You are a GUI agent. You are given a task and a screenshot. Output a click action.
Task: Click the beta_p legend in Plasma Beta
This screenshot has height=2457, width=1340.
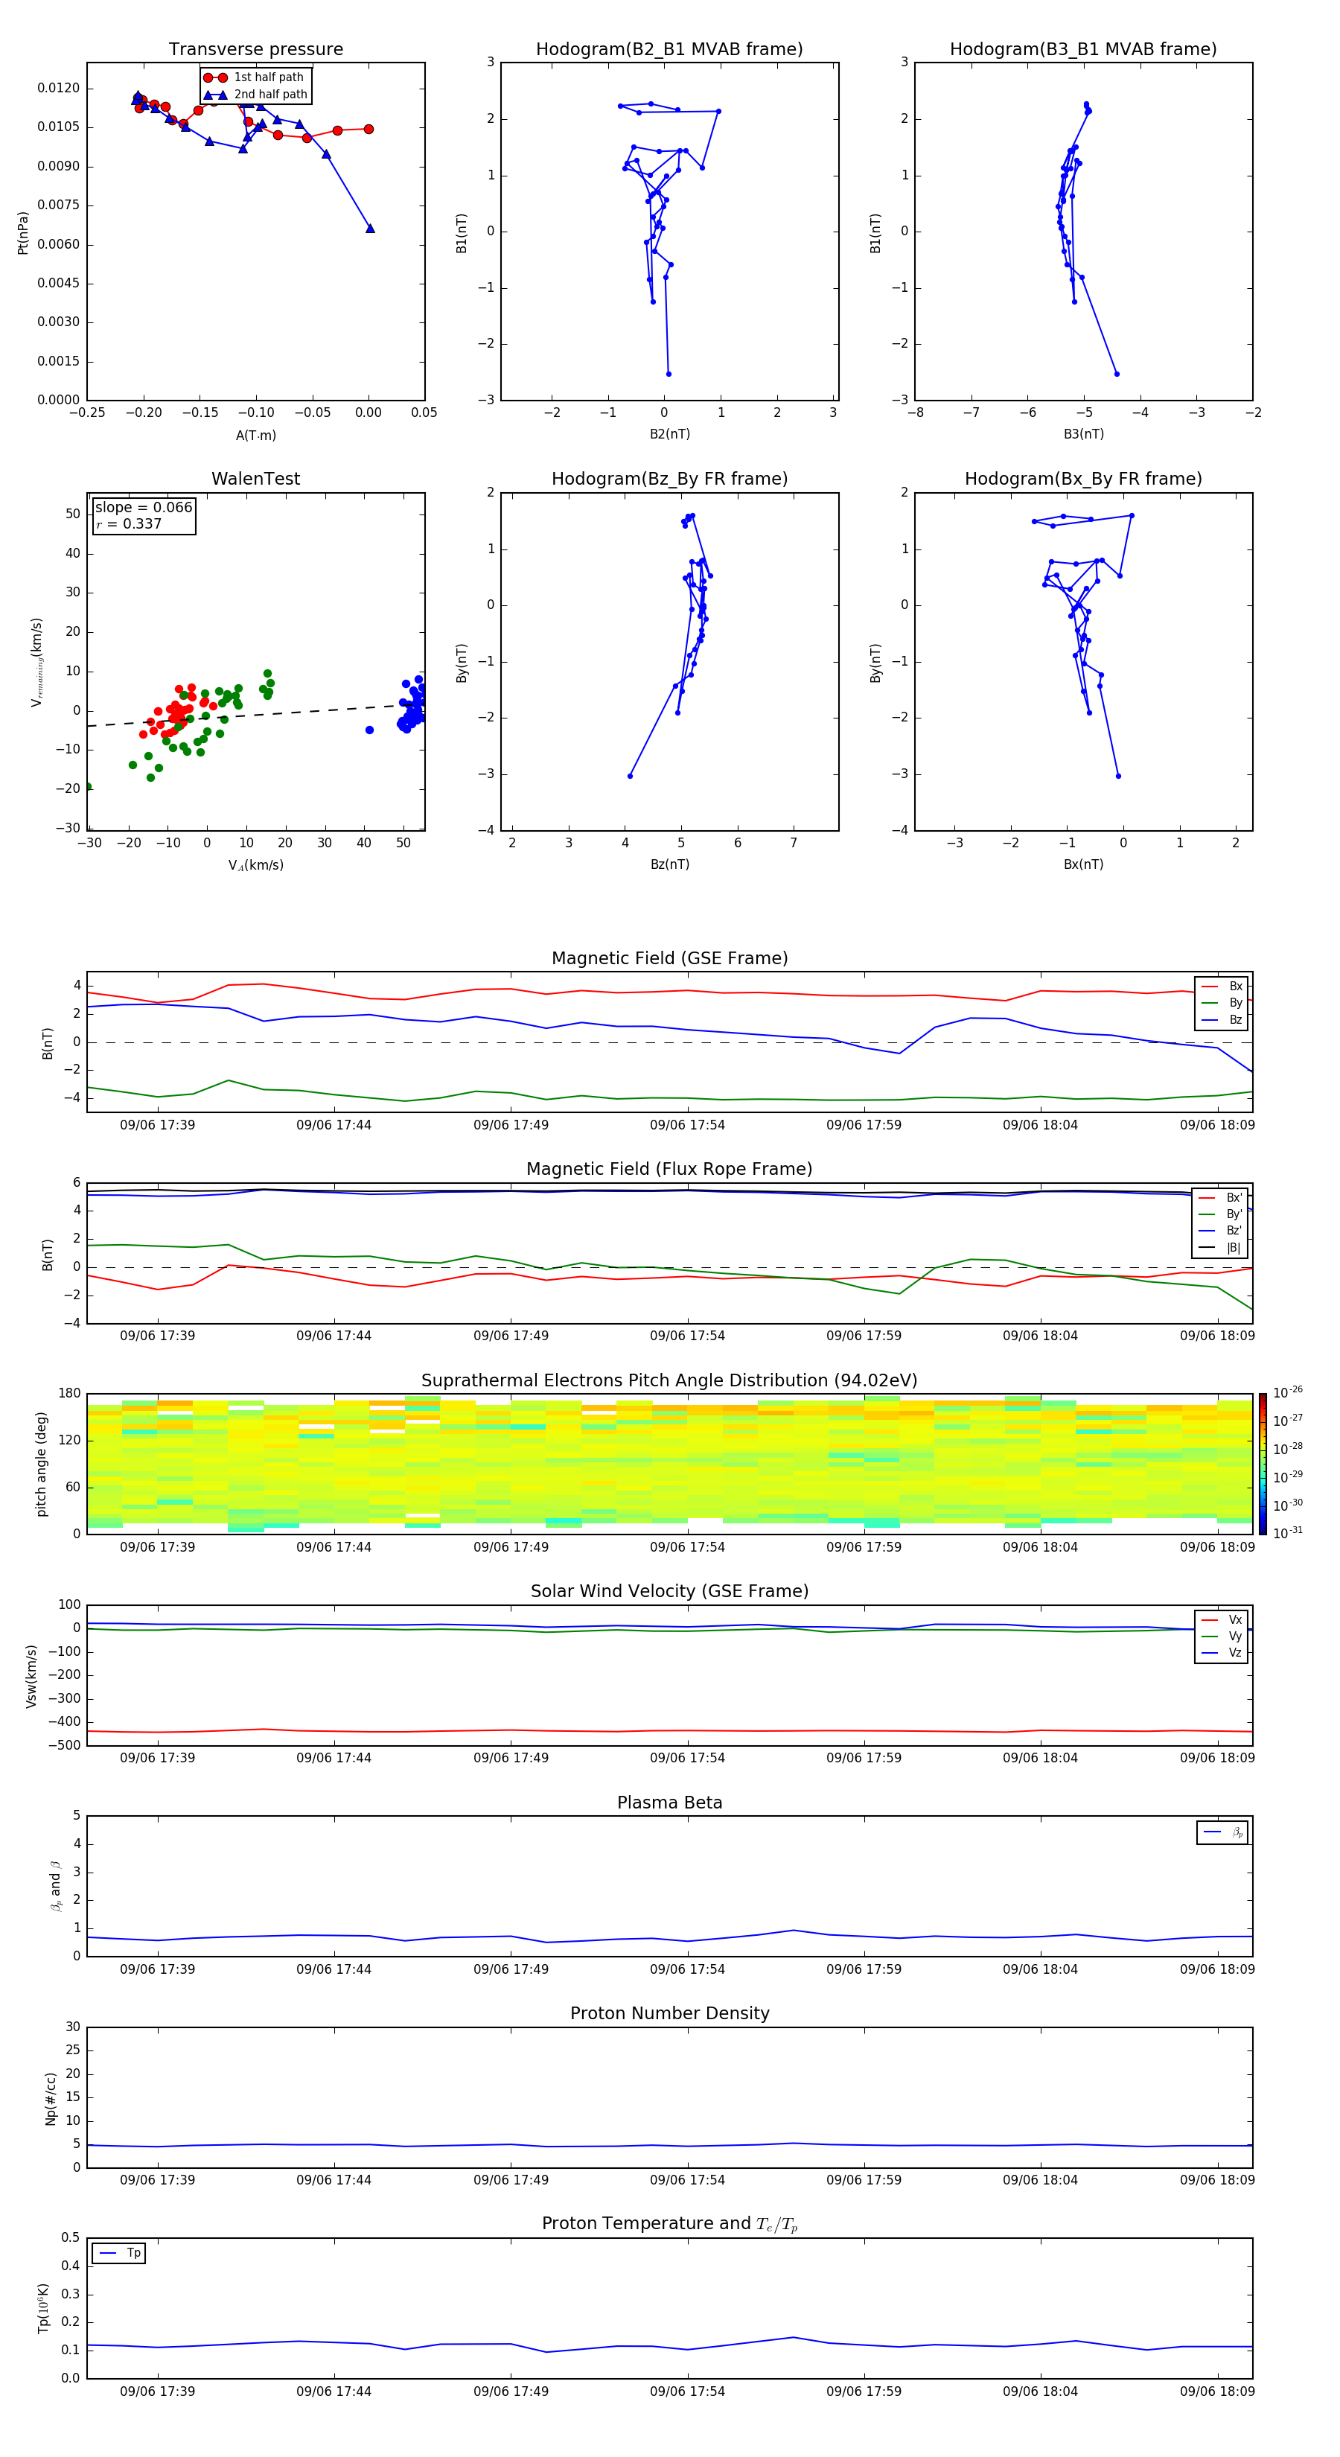click(1222, 1832)
